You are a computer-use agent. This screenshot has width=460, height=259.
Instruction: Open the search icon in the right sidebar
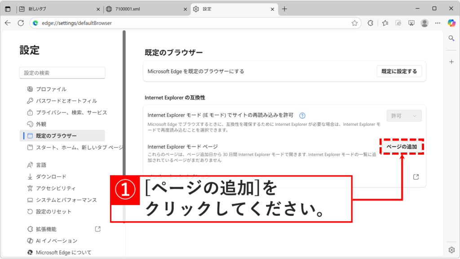(452, 38)
